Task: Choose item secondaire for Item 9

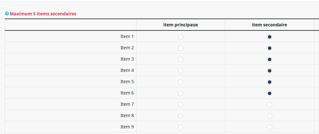Action: click(269, 127)
